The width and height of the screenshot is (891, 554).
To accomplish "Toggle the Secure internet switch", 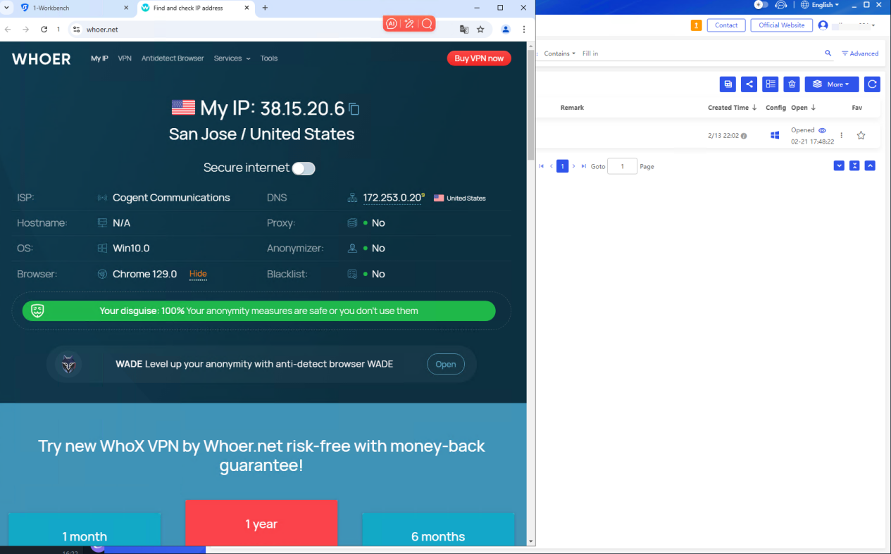I will 304,168.
